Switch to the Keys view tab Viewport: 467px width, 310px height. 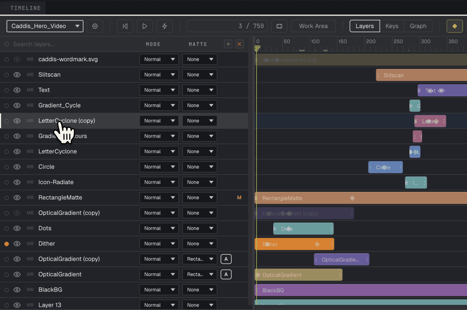click(x=392, y=26)
